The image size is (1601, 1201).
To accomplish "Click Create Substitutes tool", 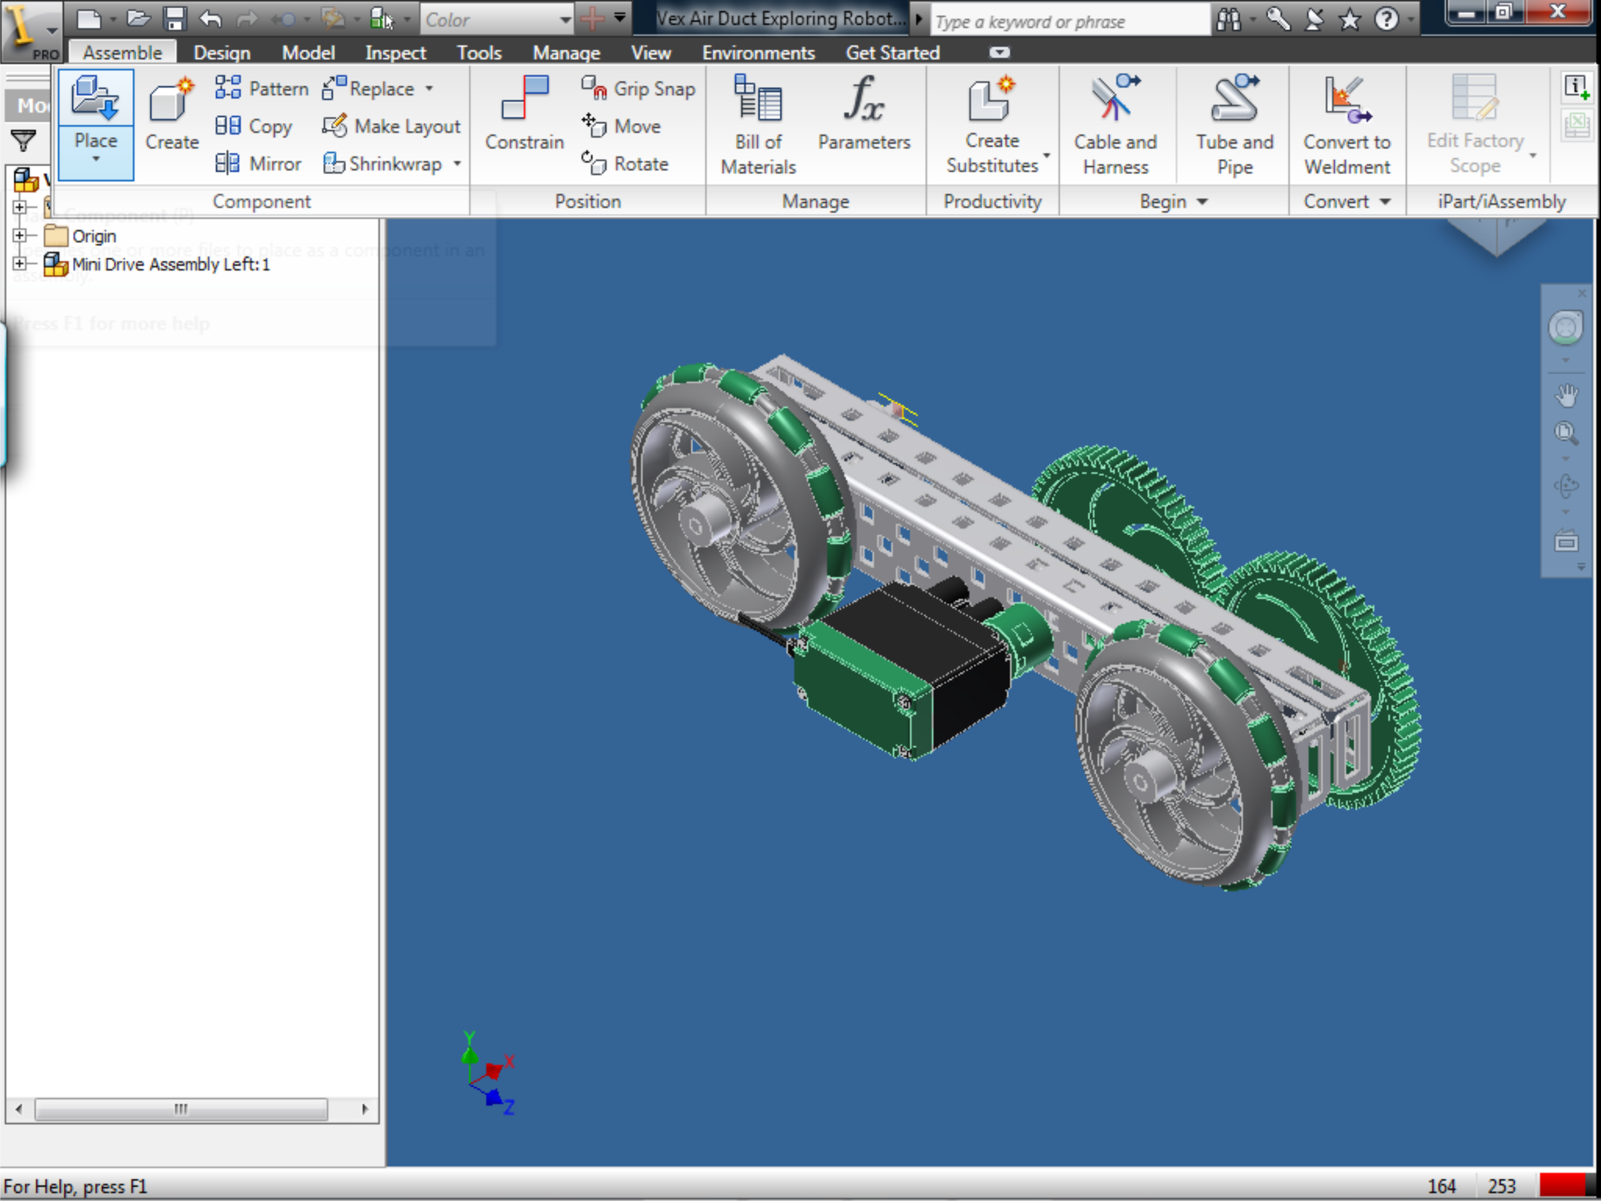I will [992, 124].
